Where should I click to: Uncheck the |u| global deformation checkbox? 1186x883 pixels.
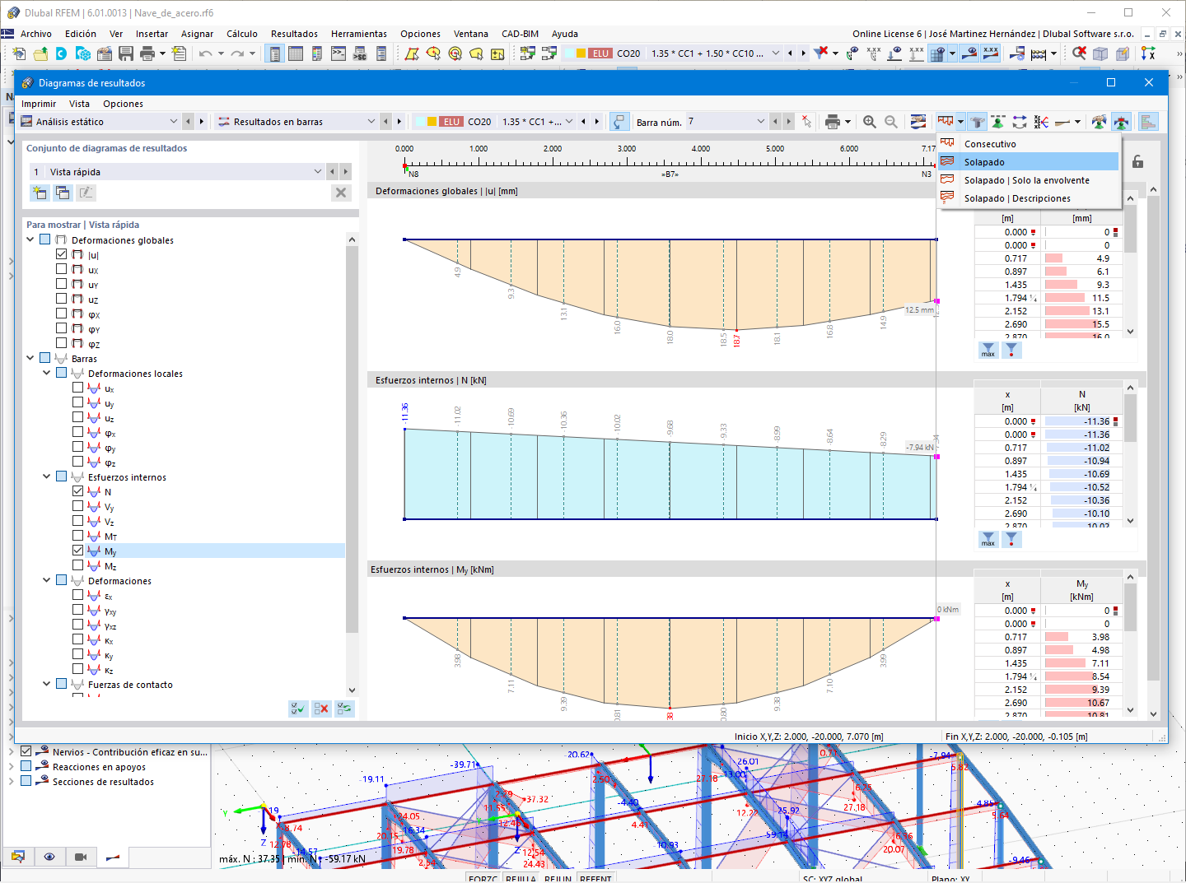[x=61, y=254]
